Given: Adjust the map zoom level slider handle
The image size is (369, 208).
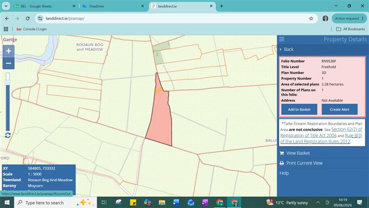Looking at the screenshot, I should (x=8, y=82).
